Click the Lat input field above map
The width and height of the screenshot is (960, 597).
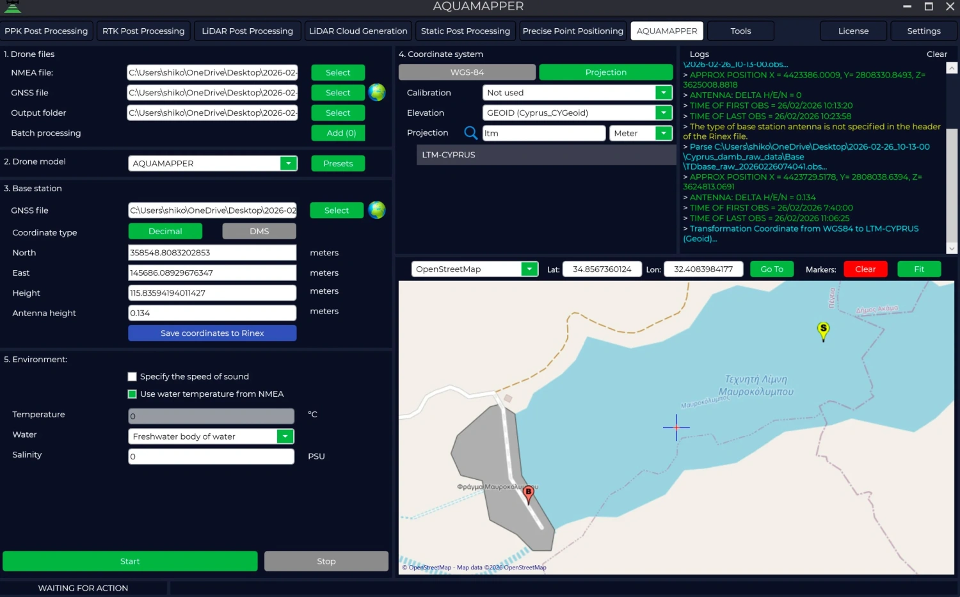[x=602, y=269]
